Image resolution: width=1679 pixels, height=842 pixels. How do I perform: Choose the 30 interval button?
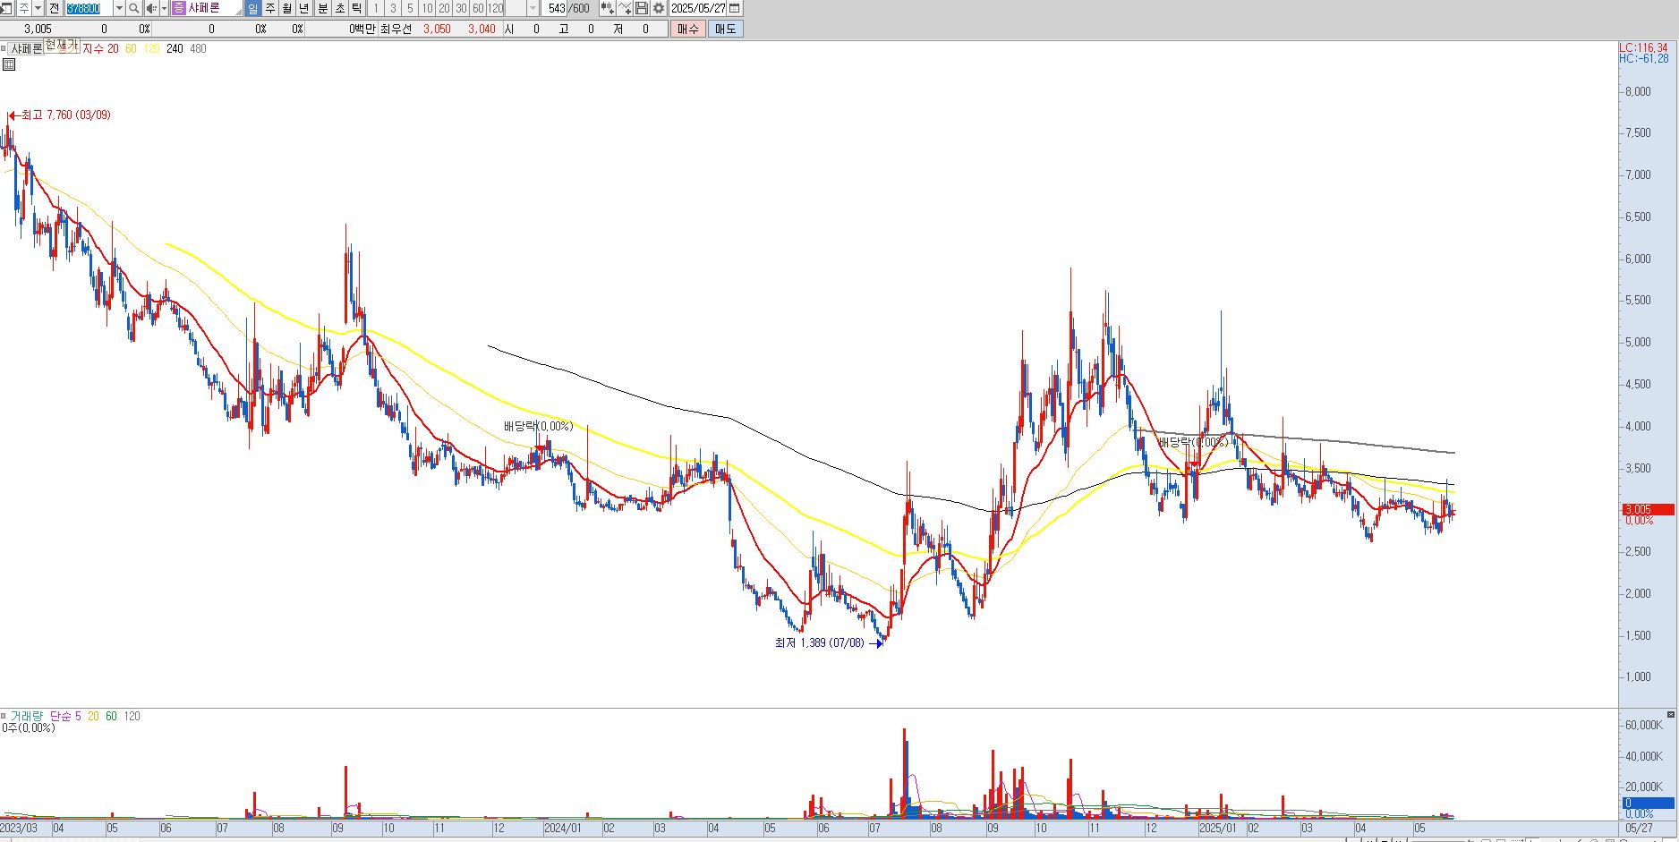pos(461,8)
